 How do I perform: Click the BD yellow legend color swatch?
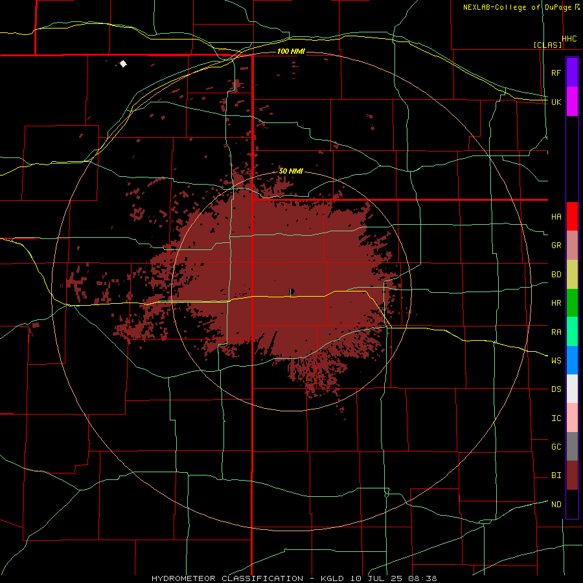(x=572, y=275)
